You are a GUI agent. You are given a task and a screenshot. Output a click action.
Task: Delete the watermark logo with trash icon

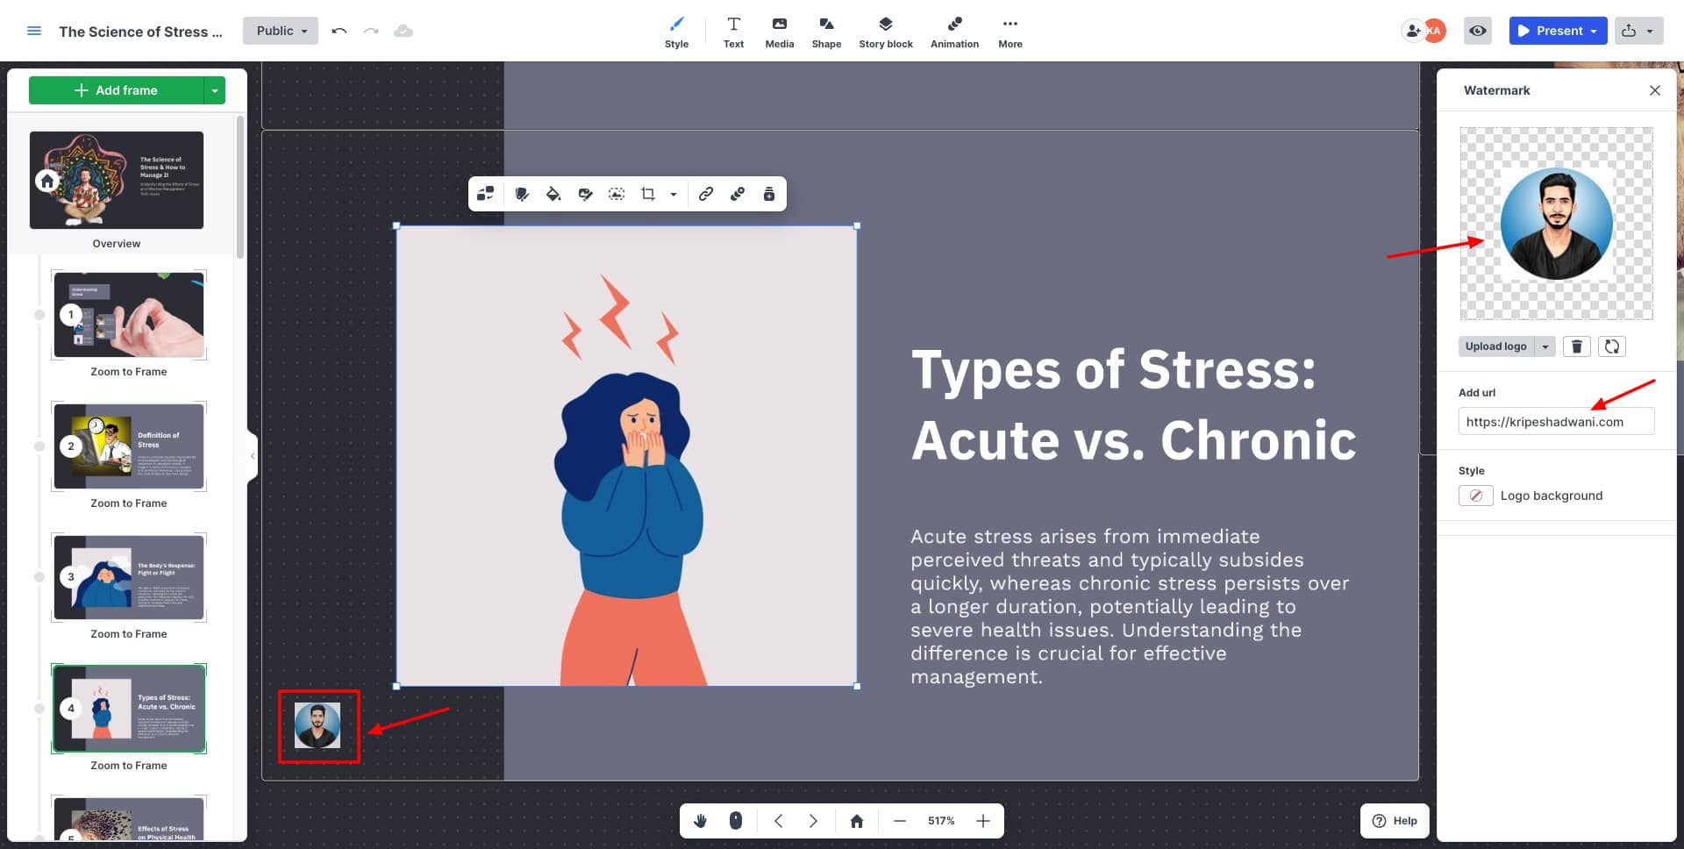click(x=1576, y=346)
